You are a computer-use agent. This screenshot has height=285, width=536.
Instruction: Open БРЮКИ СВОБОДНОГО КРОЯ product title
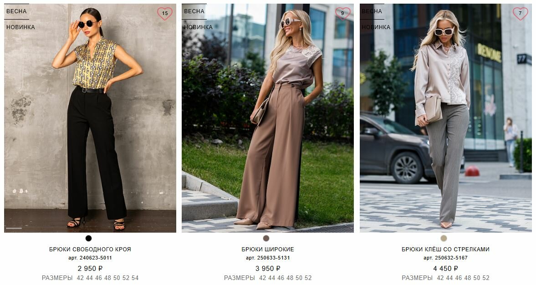coord(90,249)
